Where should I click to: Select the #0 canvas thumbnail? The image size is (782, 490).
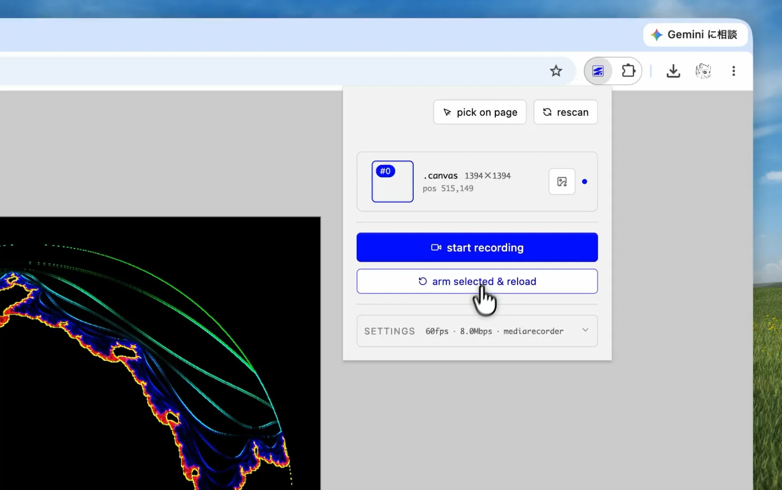click(x=392, y=181)
